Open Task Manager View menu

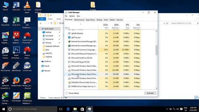click(78, 16)
